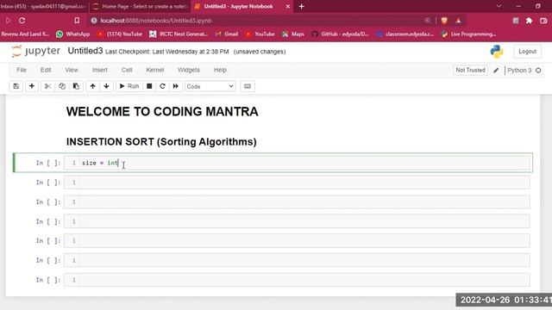Close the Untitled3 Jupyter Notebook tab
552x310 pixels.
[287, 6]
